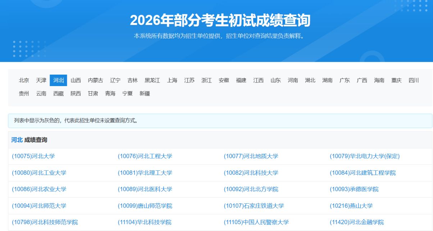
Task: Open the 湖北 province tab
Action: [x=310, y=80]
